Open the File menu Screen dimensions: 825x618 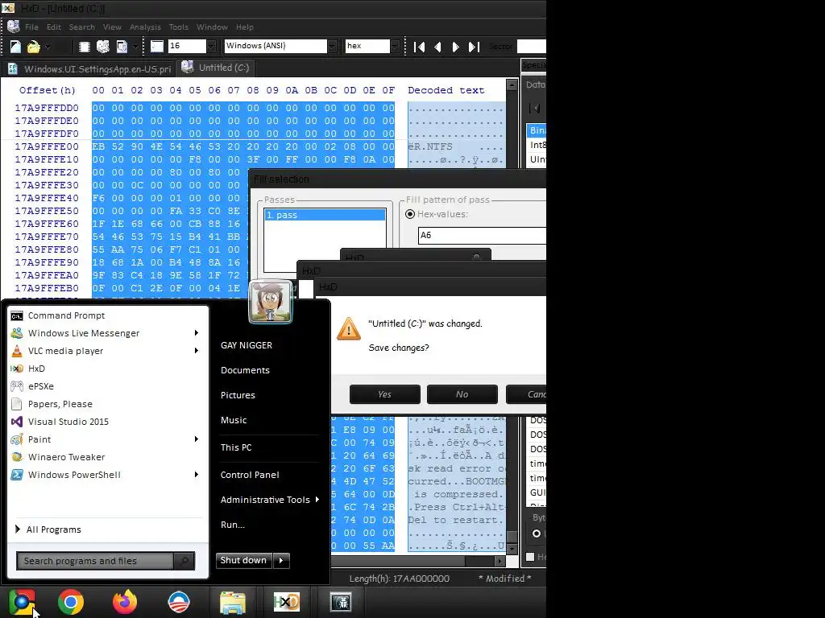pos(31,27)
